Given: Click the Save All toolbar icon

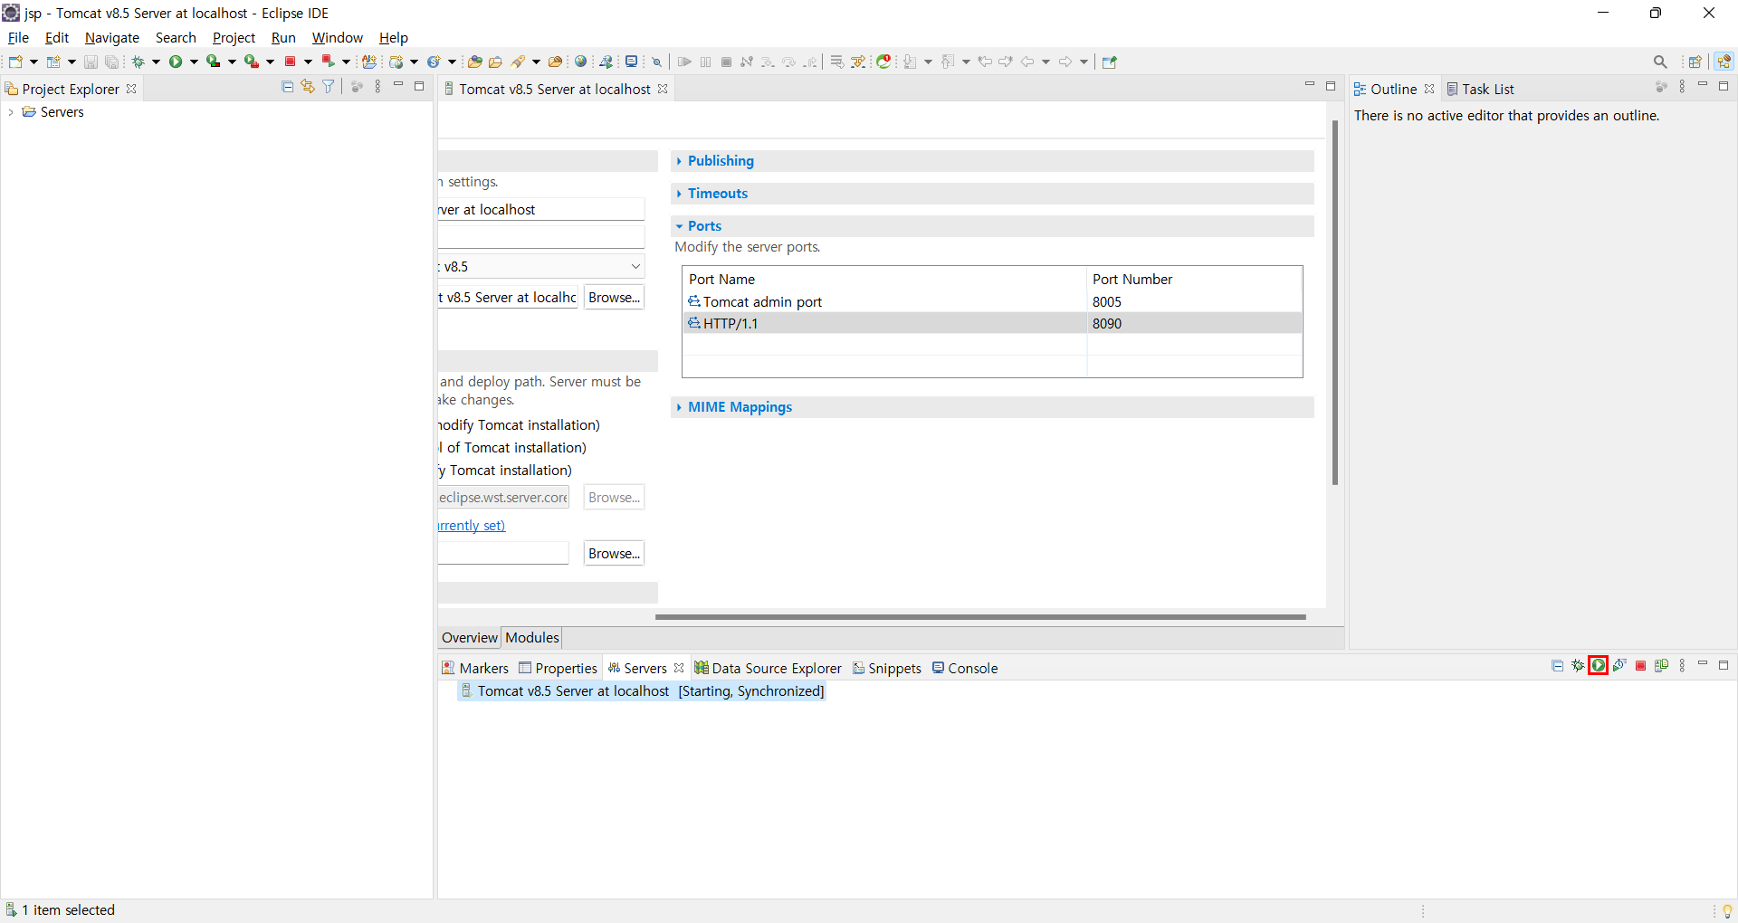Looking at the screenshot, I should click(x=111, y=62).
